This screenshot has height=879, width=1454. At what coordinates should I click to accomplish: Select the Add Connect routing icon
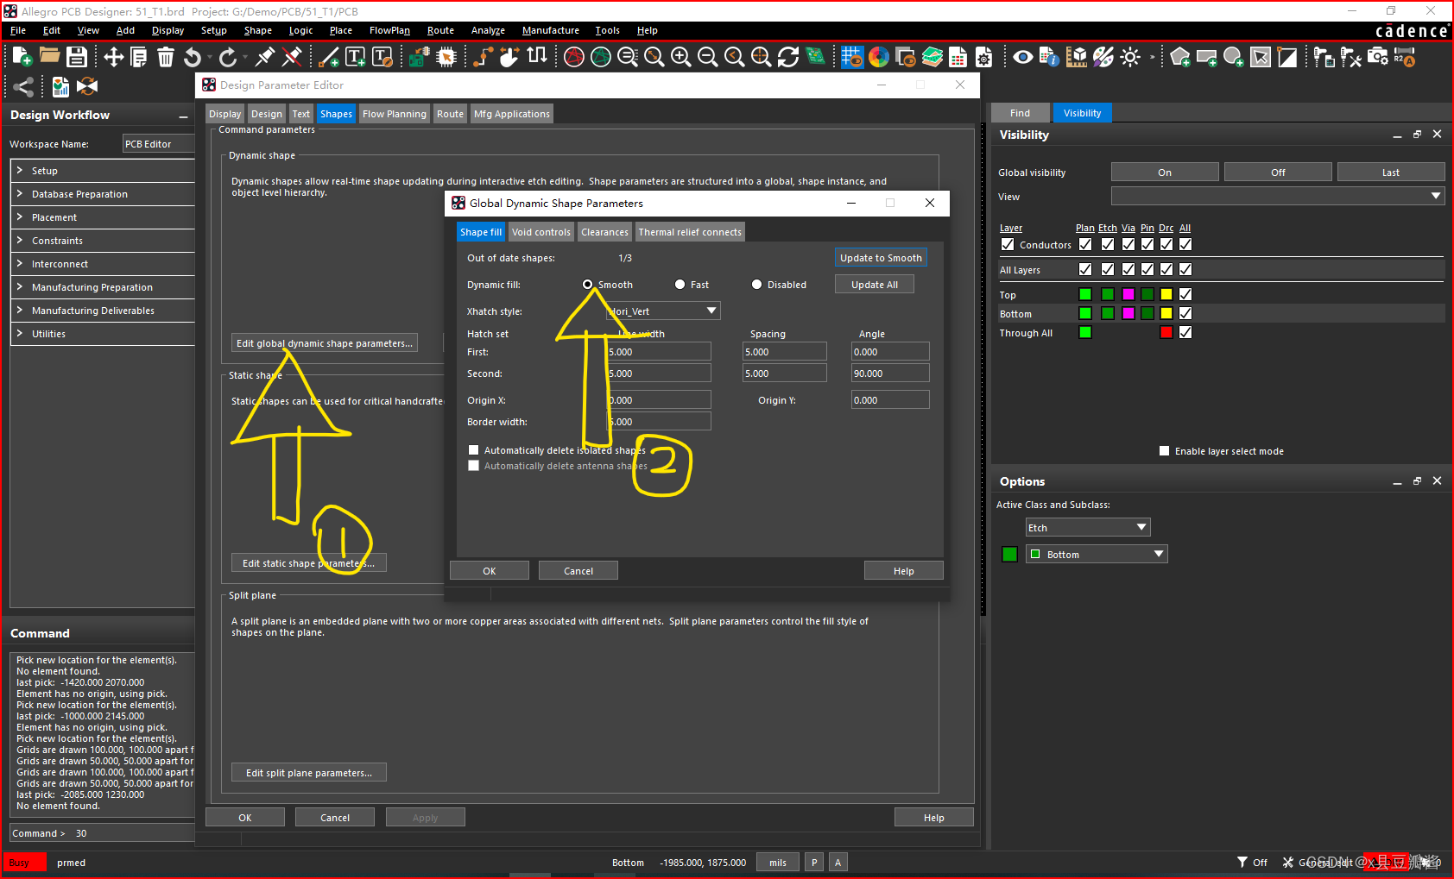click(483, 57)
